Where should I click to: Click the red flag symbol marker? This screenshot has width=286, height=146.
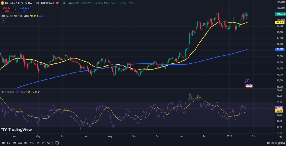click(x=58, y=3)
